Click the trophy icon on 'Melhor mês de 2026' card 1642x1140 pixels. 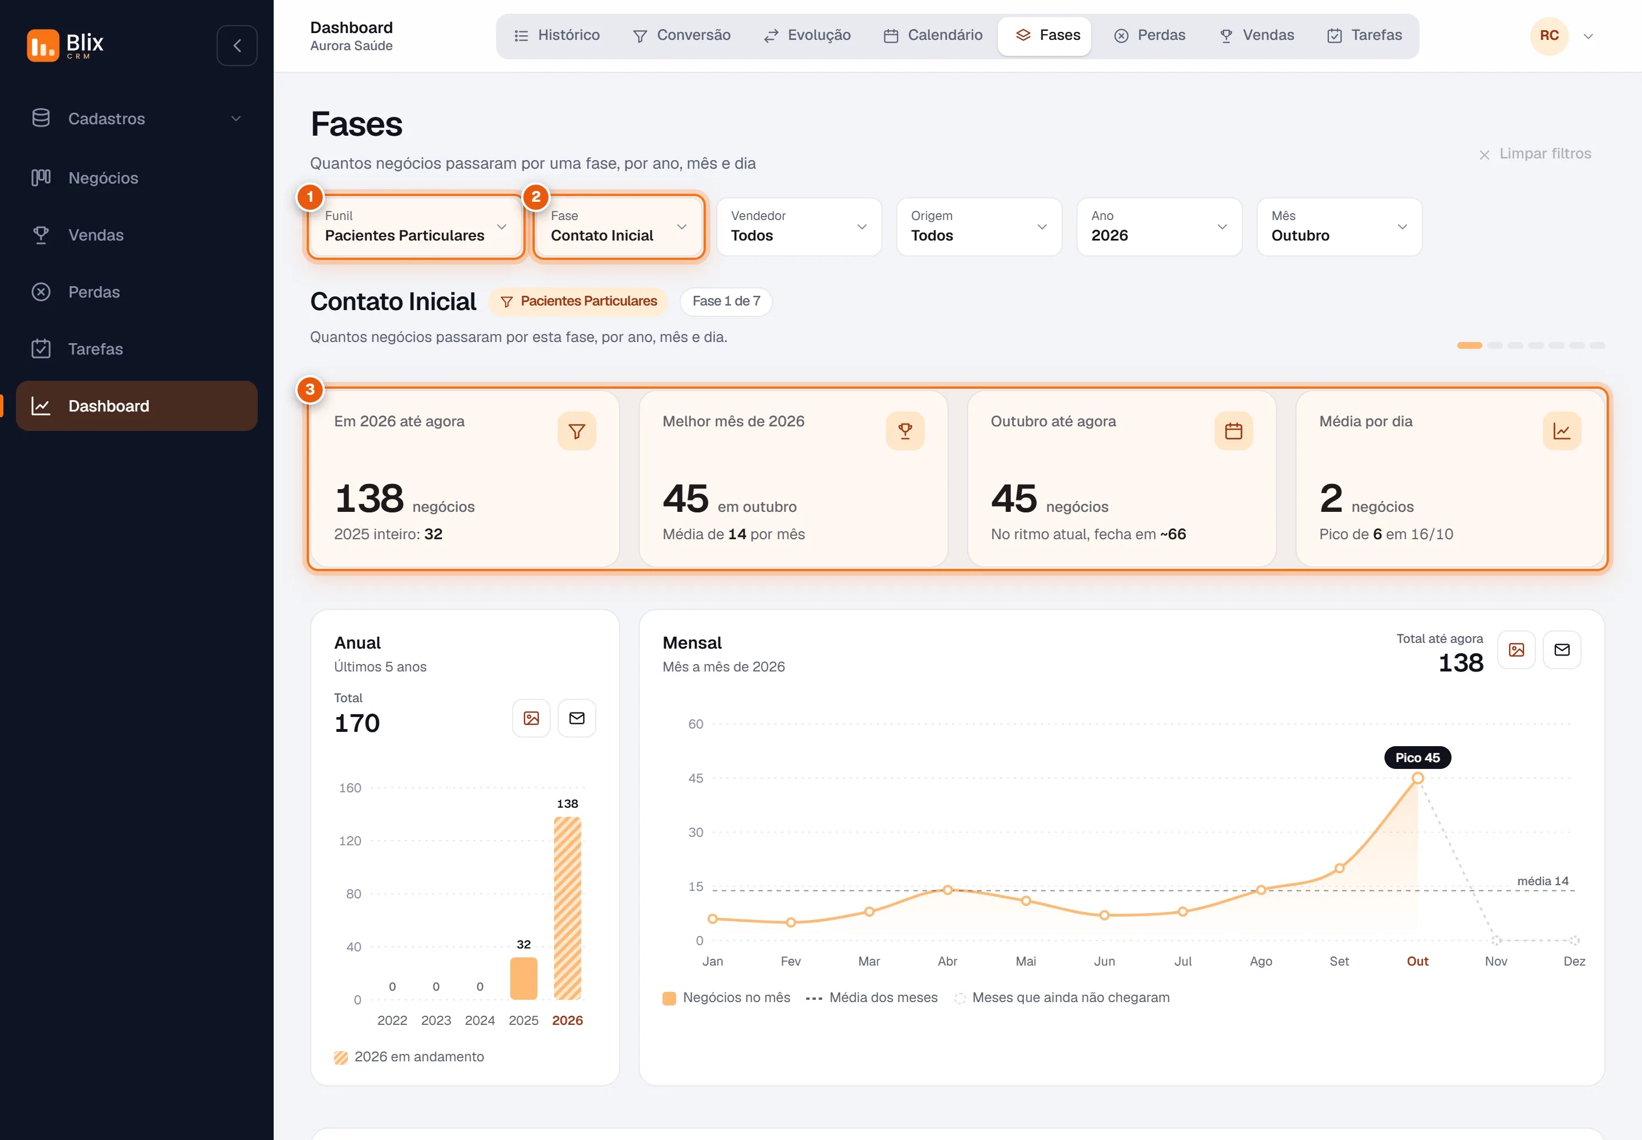905,431
